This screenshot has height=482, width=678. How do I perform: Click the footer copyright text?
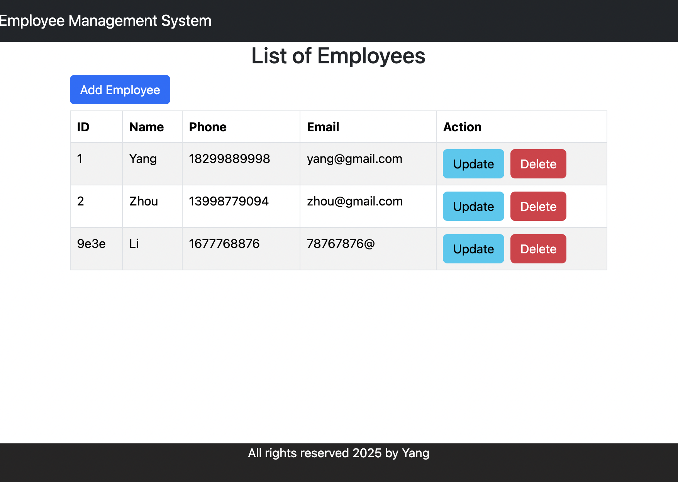[338, 453]
